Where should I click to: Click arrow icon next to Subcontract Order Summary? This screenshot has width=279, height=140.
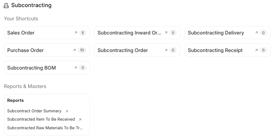pos(67,111)
